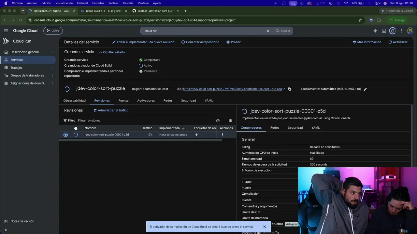Open 'Notas de versión' in the sidebar
The image size is (417, 234).
click(x=22, y=221)
